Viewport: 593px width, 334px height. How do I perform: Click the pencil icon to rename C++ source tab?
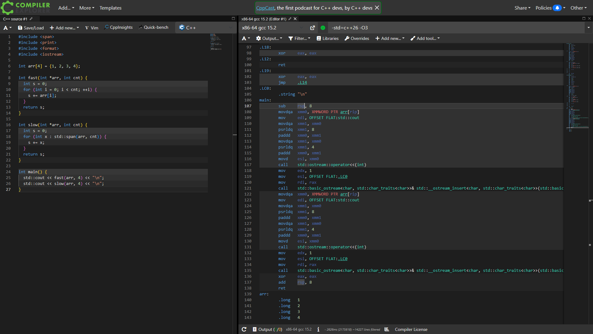click(x=31, y=19)
